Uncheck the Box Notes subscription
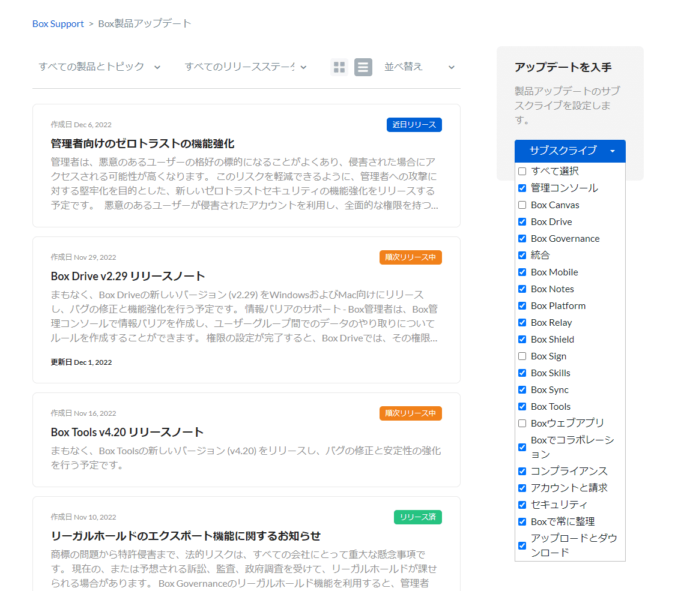 point(522,289)
